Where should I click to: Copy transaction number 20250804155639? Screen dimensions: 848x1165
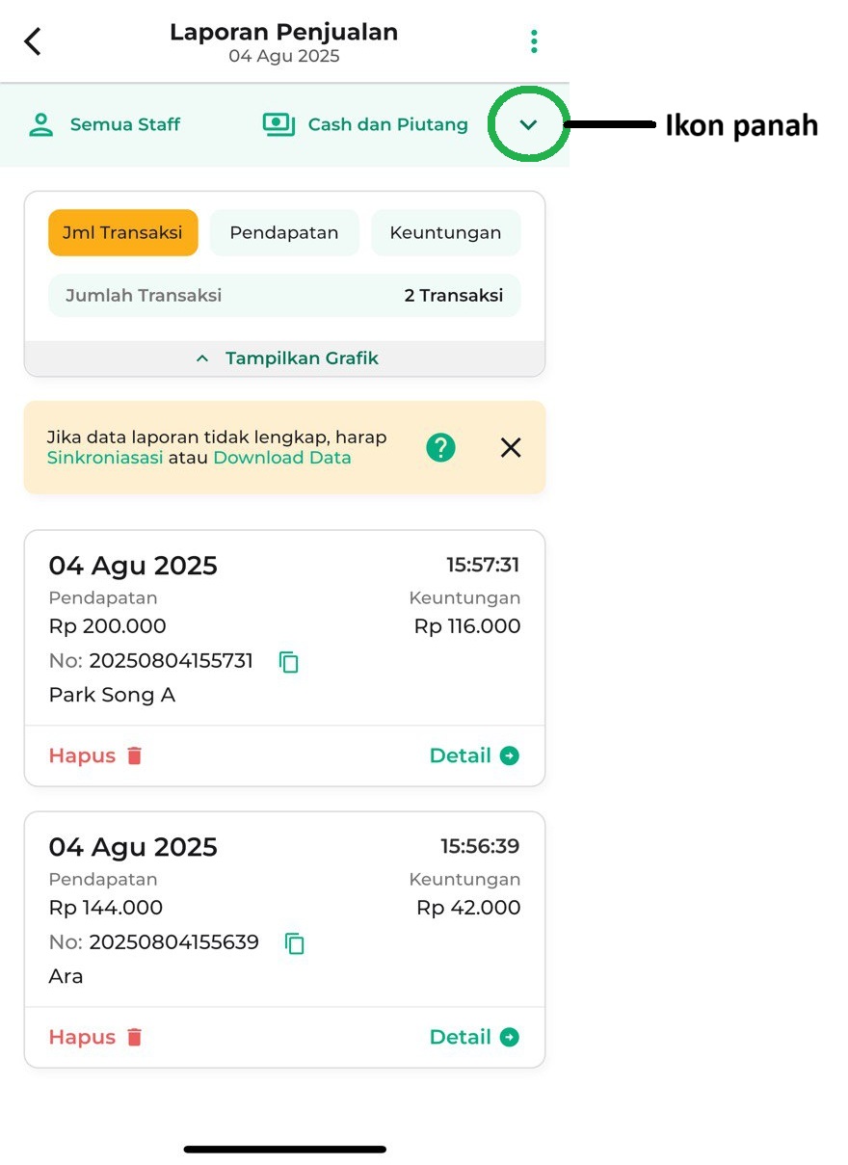pos(295,943)
